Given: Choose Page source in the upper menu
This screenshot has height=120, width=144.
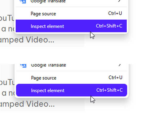Looking at the screenshot, I should pyautogui.click(x=71, y=13).
